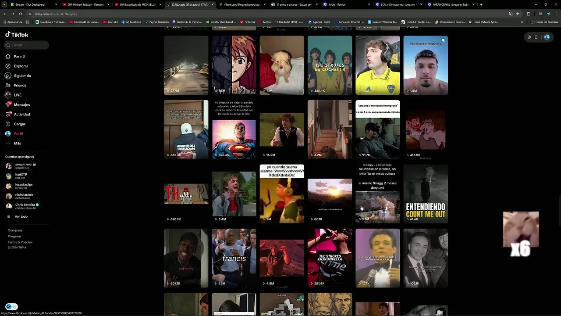This screenshot has width=561, height=316.
Task: Open Chris Ferreira followed account
Action: pyautogui.click(x=22, y=206)
